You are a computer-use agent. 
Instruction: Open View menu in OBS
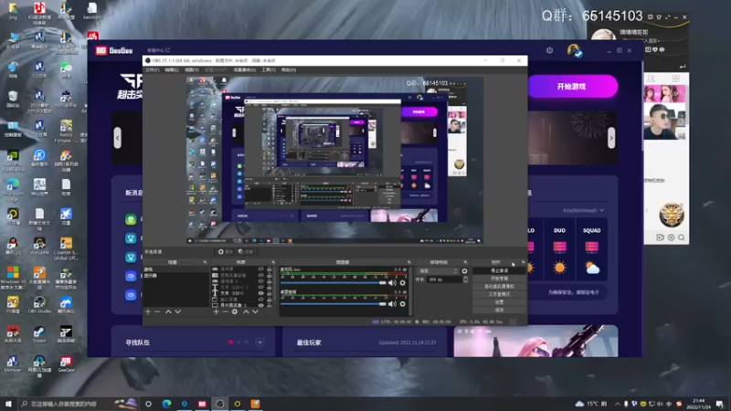(x=192, y=70)
